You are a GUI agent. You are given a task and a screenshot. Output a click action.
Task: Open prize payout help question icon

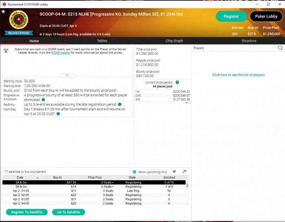tap(178, 82)
